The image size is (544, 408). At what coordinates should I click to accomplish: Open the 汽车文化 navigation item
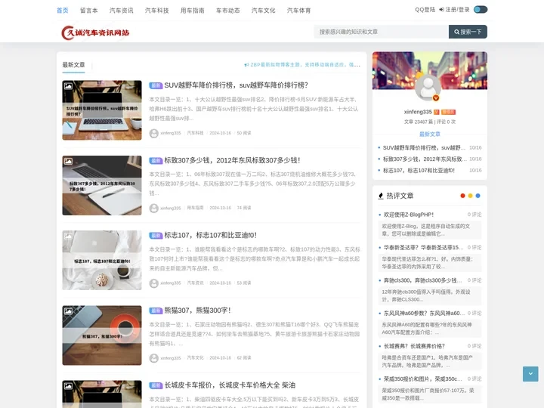[x=264, y=11]
